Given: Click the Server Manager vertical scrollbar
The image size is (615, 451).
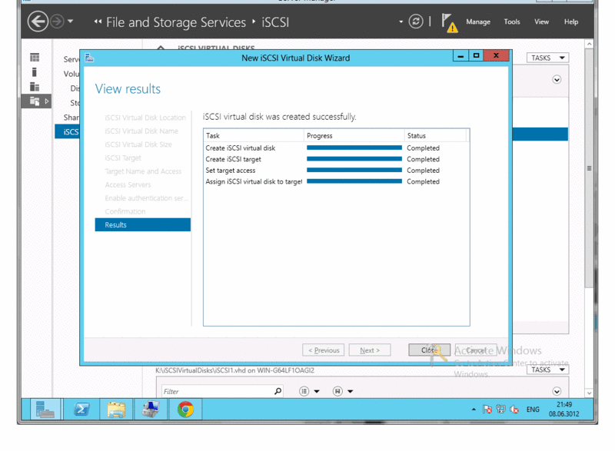Looking at the screenshot, I should pos(589,168).
